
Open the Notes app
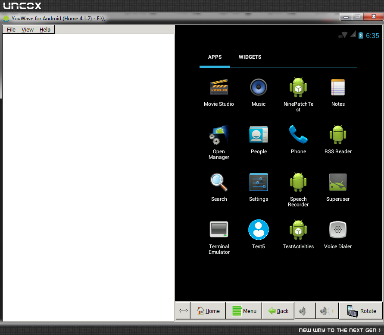[338, 92]
